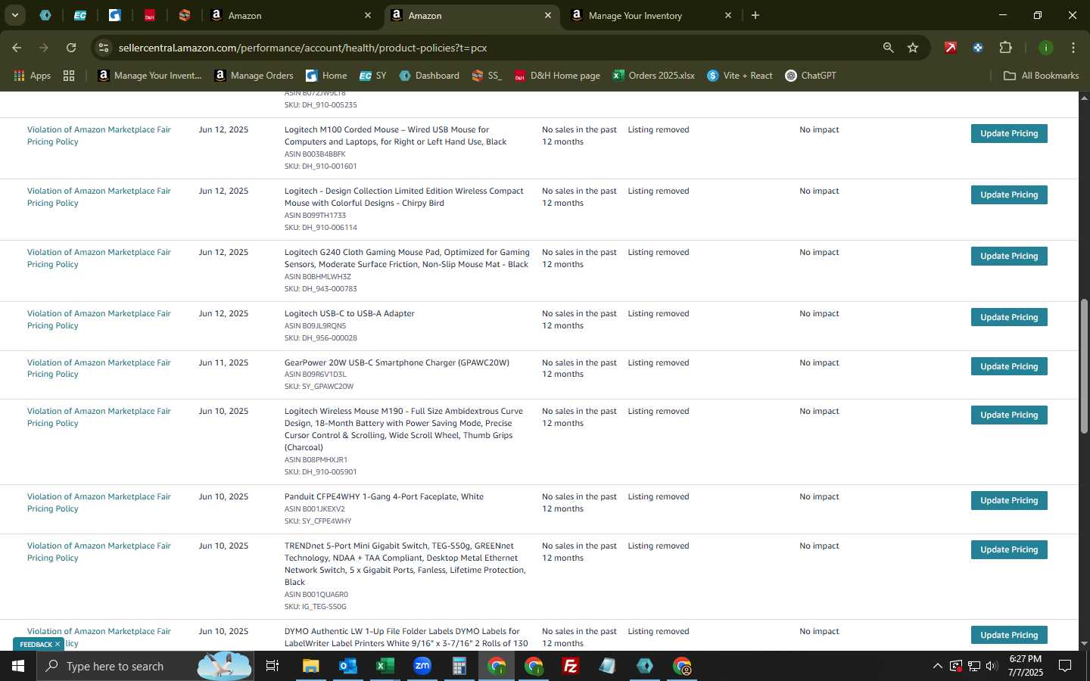Open the Home bookmark

(x=326, y=76)
